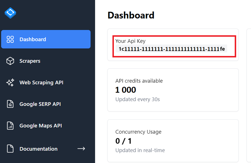The height and width of the screenshot is (163, 251).
Task: Select the Dashboard grid icon
Action: tap(10, 39)
